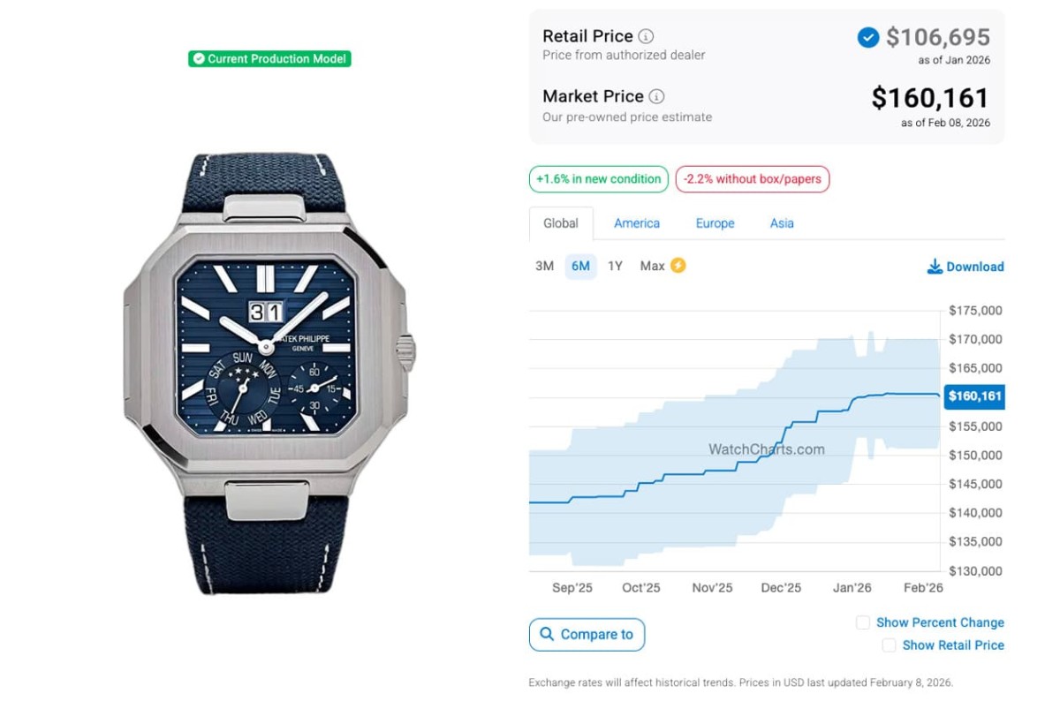Click the magnifier icon in Compare to
This screenshot has height=701, width=1060.
pos(547,634)
